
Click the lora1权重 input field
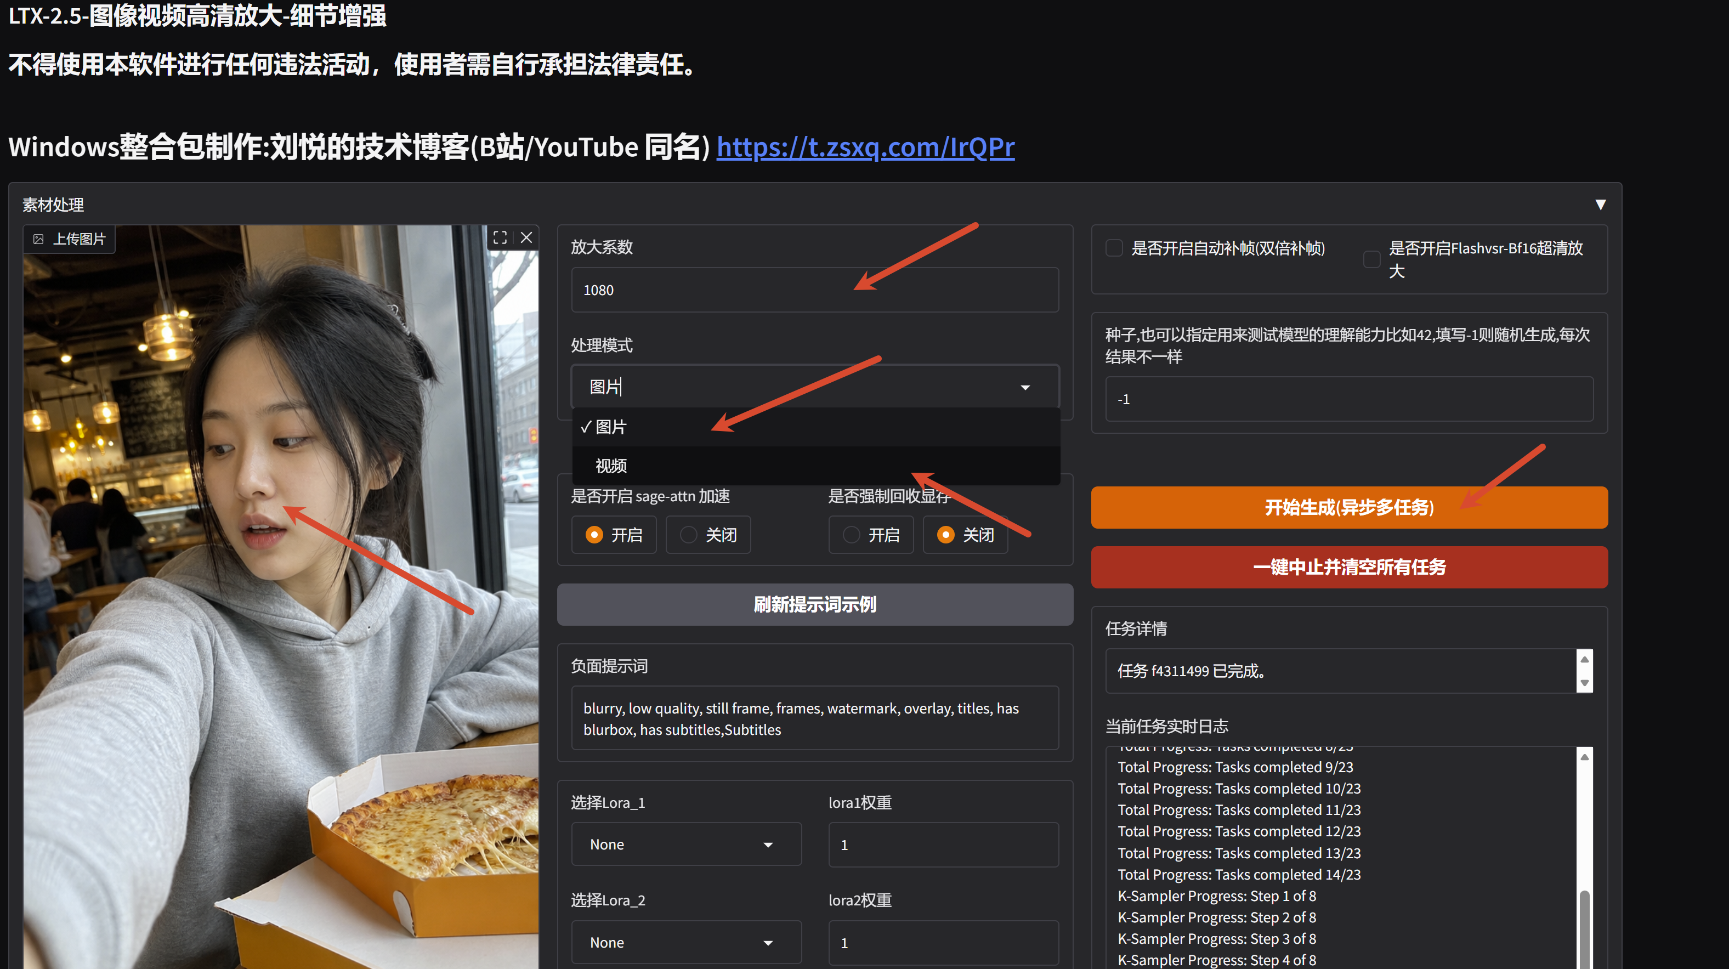tap(943, 844)
